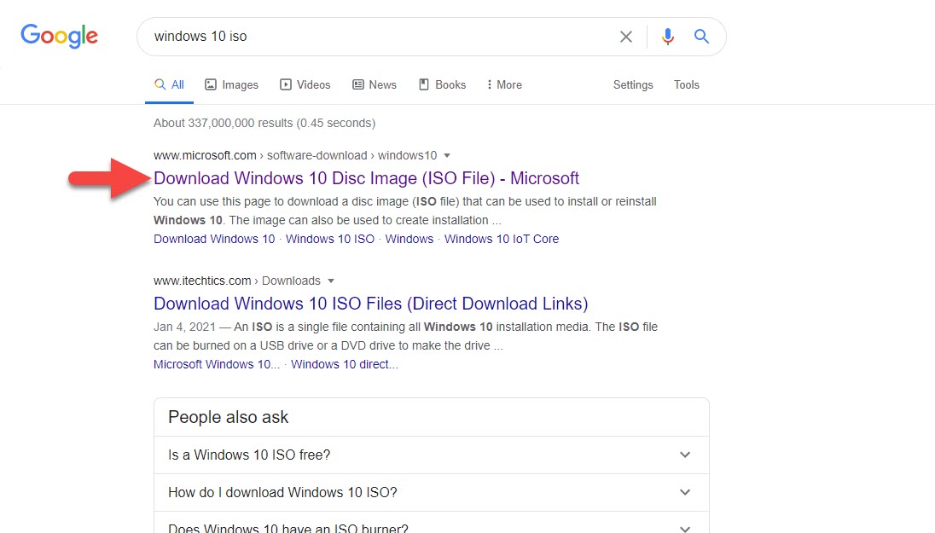Switch to Videos results tab

pos(305,84)
